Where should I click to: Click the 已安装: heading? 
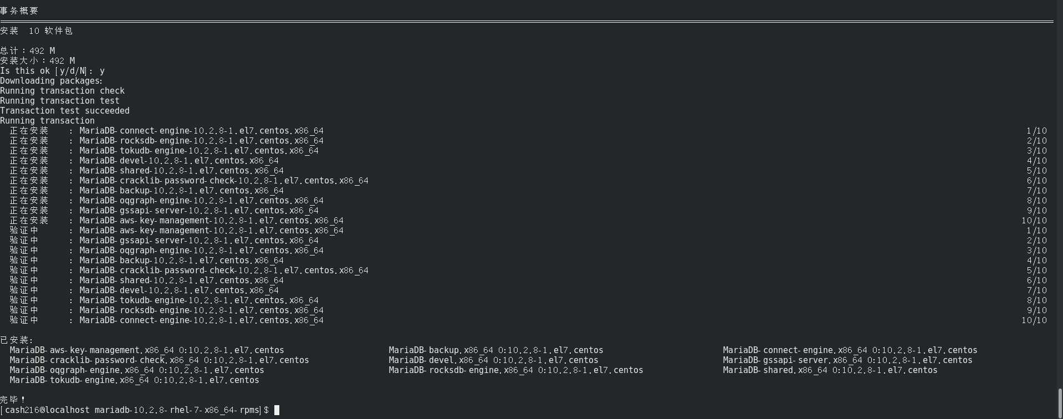click(17, 340)
